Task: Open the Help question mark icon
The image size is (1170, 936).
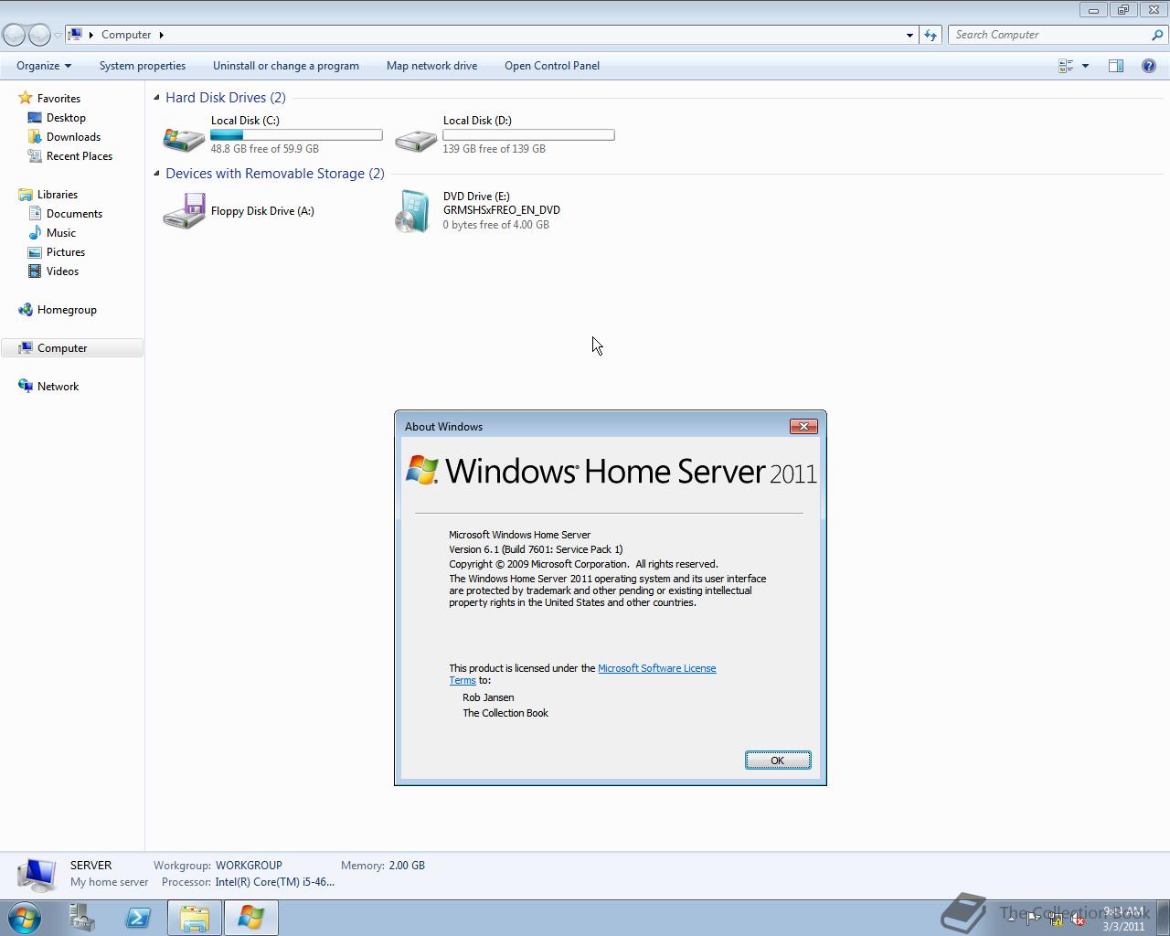Action: click(1149, 66)
